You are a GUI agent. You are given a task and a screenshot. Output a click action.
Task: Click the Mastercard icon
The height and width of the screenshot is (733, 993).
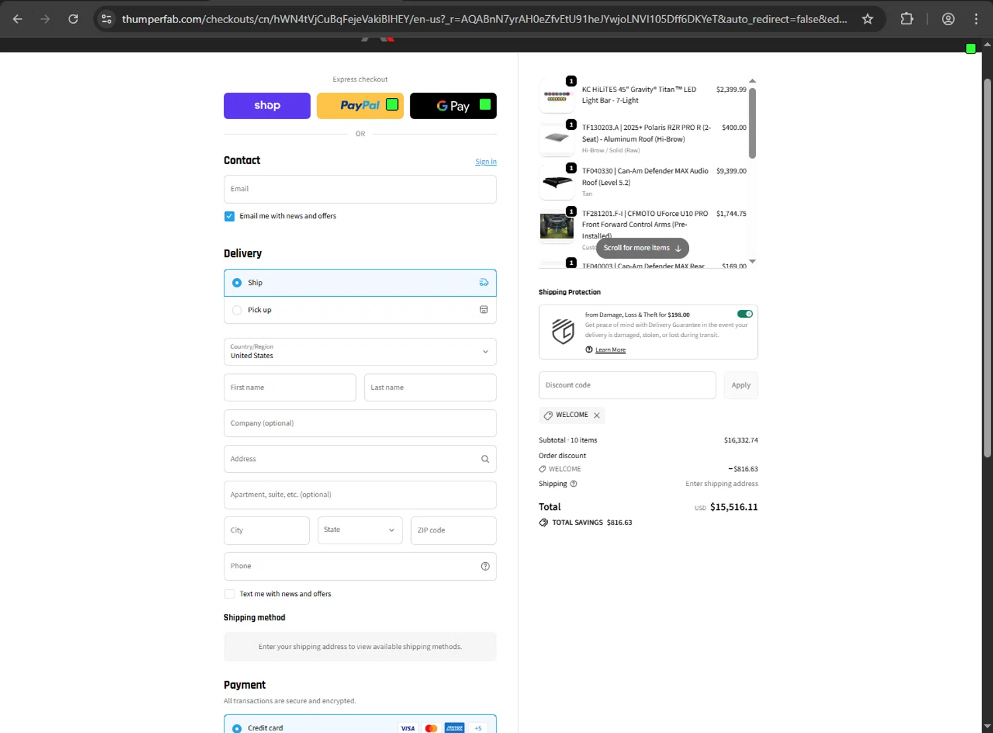431,728
